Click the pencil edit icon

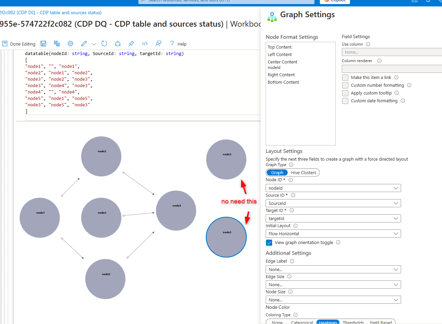84,44
